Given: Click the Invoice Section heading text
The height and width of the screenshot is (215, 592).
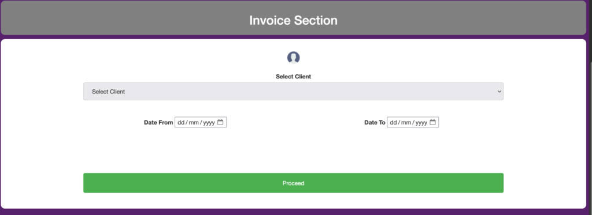Looking at the screenshot, I should click(x=293, y=20).
